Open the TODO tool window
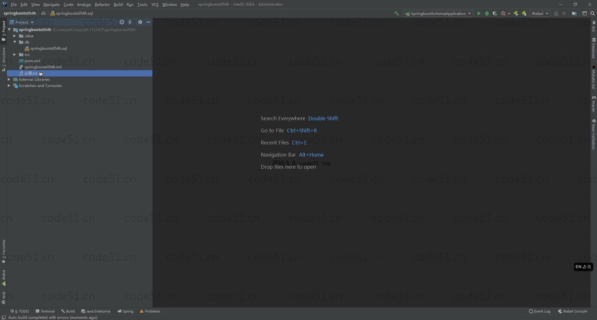 20,311
